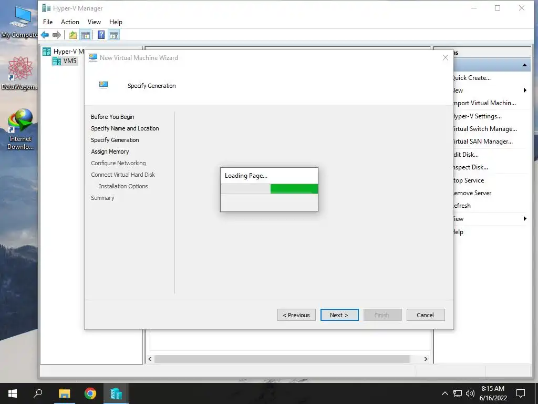Open taskbar Search magnifier

pyautogui.click(x=38, y=393)
